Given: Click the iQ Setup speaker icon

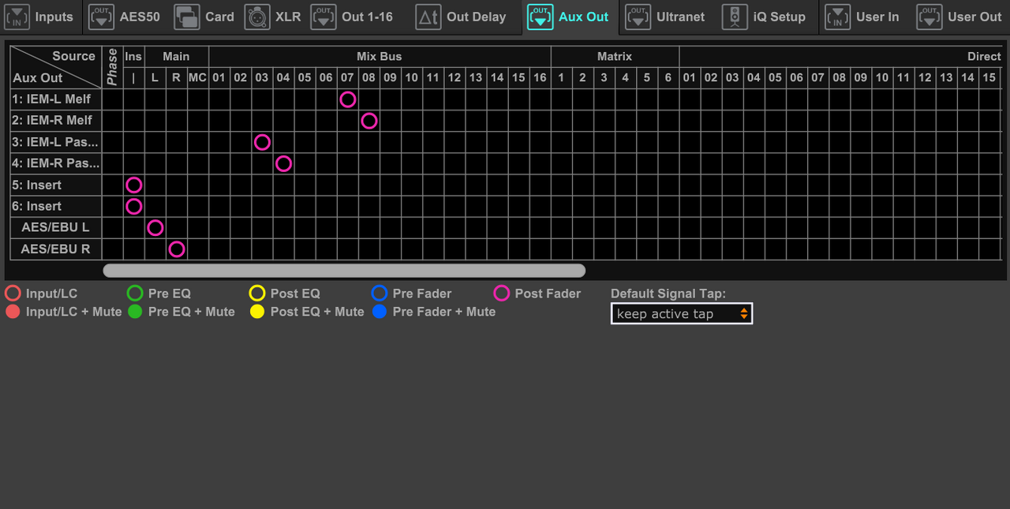Looking at the screenshot, I should pyautogui.click(x=735, y=17).
